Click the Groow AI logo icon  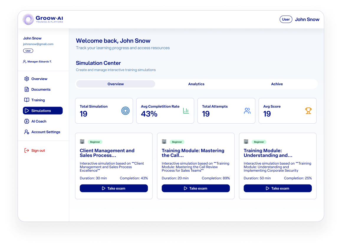pyautogui.click(x=28, y=19)
